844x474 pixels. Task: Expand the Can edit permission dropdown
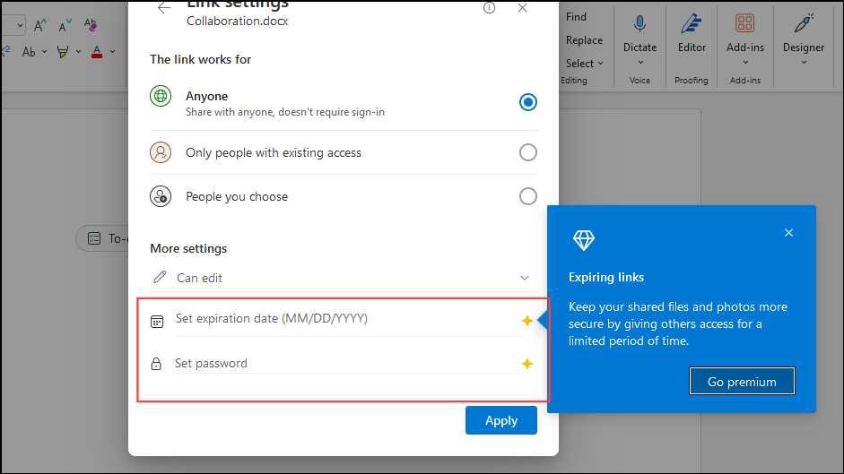click(525, 278)
